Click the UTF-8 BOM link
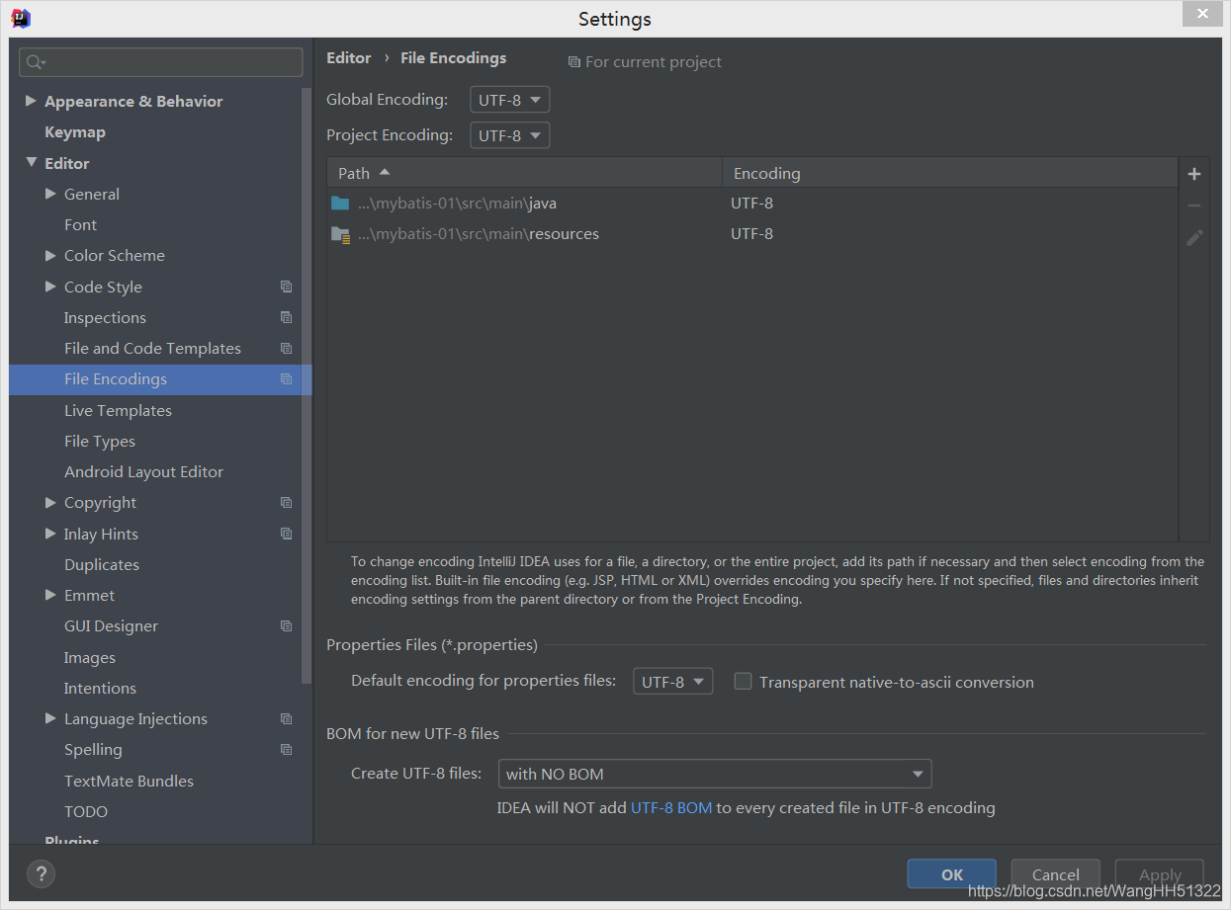Image resolution: width=1231 pixels, height=910 pixels. 671,807
